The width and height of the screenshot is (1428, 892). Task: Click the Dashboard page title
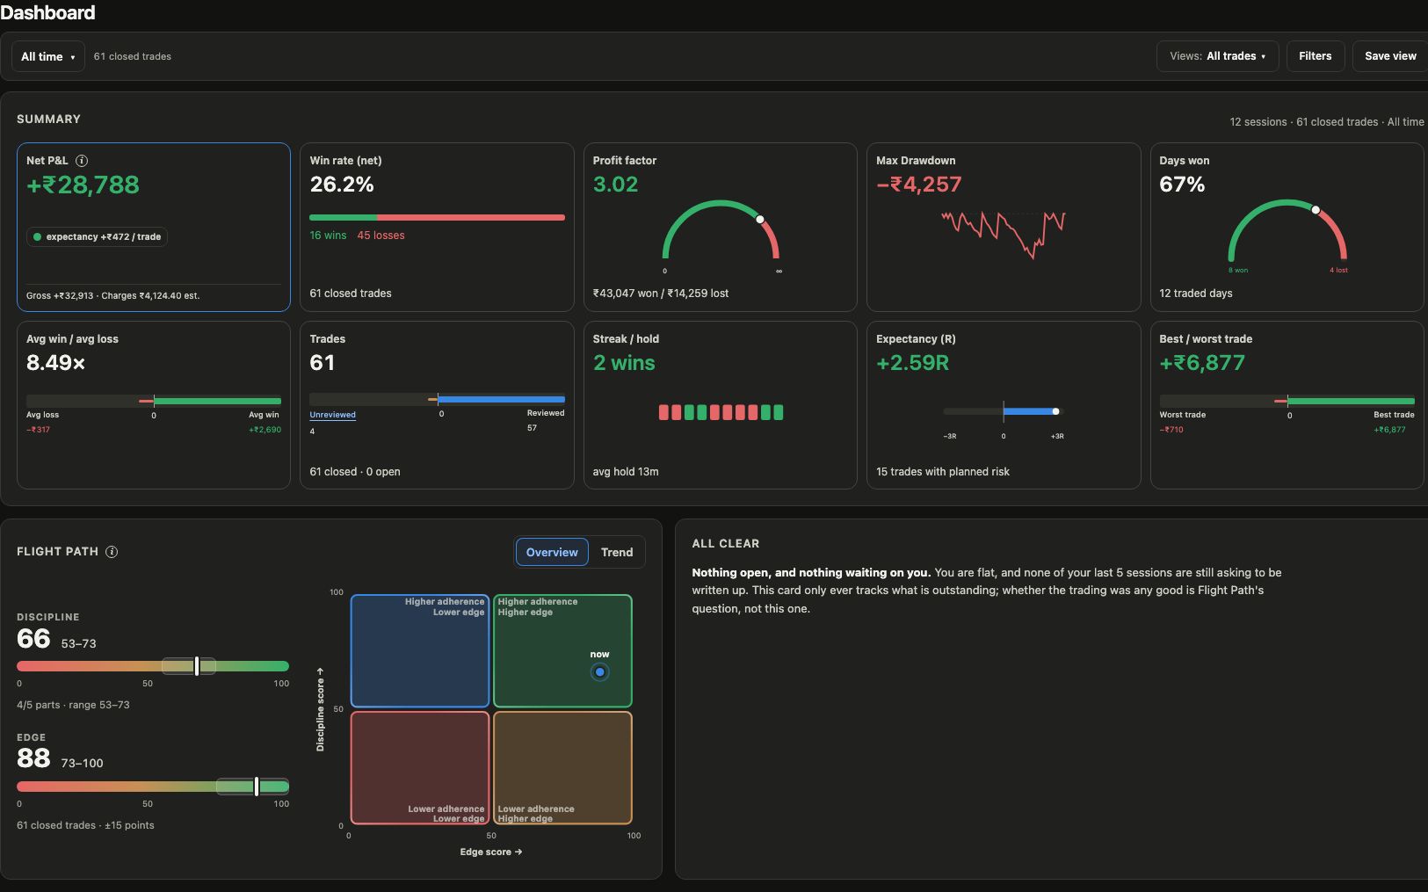tap(47, 13)
